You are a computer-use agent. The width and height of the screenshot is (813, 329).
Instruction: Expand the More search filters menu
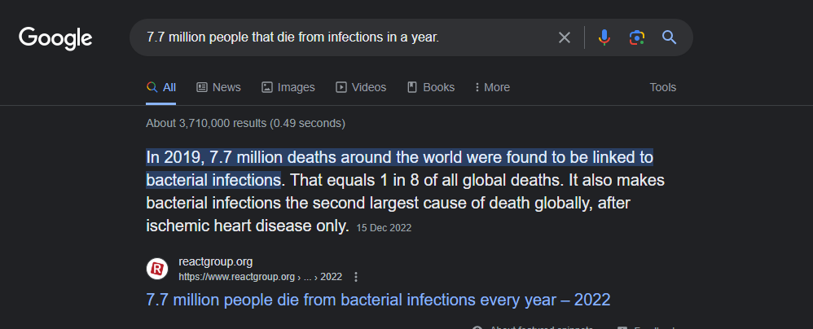pos(490,87)
